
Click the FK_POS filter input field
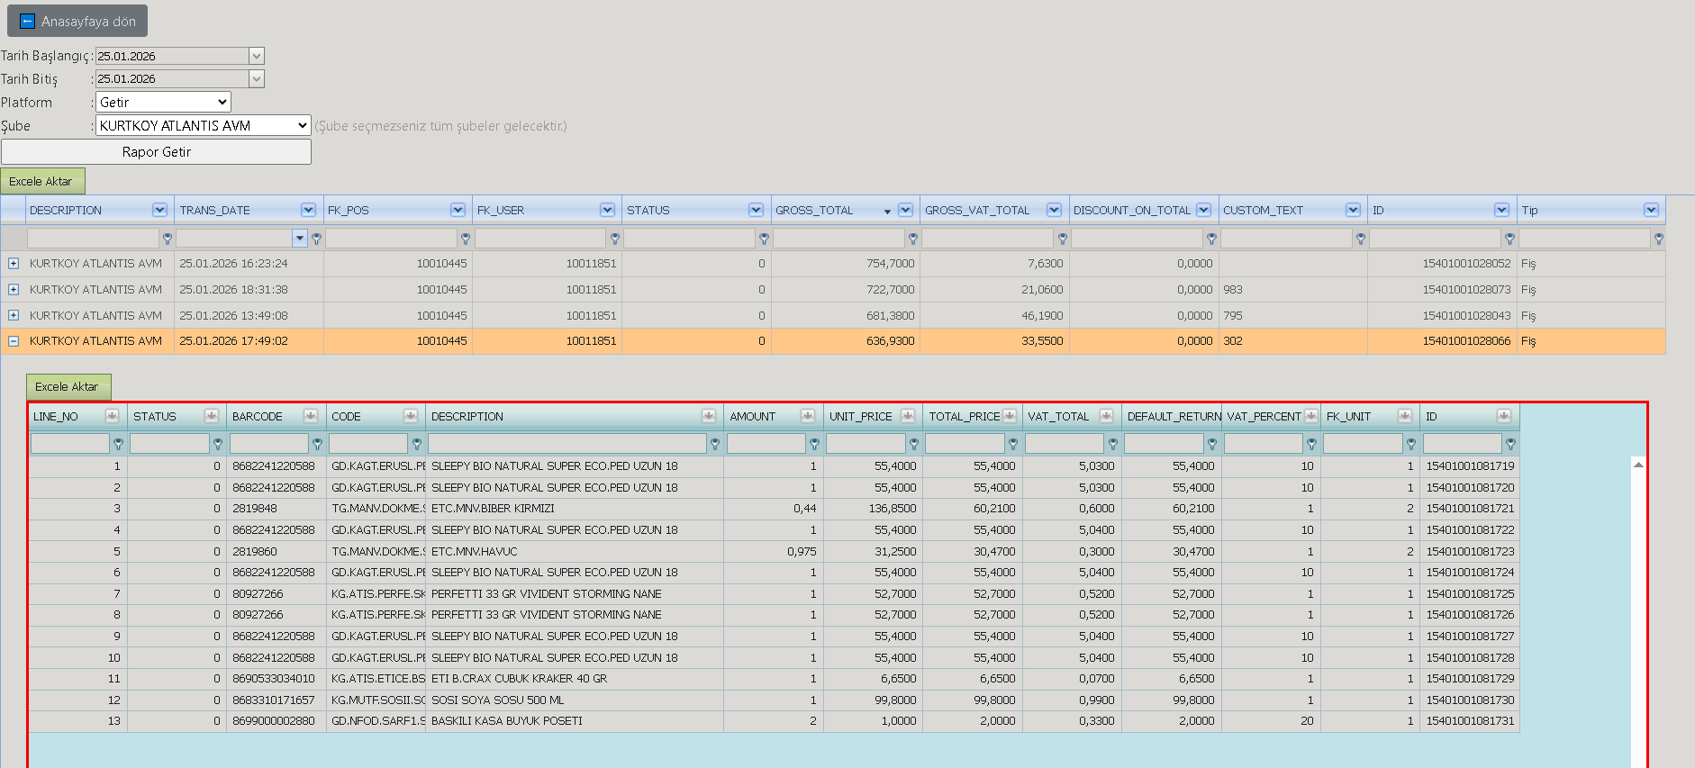(391, 239)
